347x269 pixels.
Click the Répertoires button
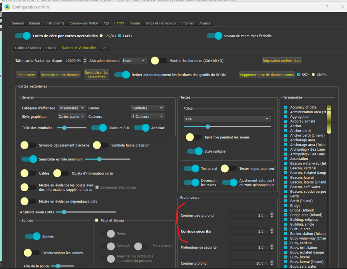pos(26,75)
